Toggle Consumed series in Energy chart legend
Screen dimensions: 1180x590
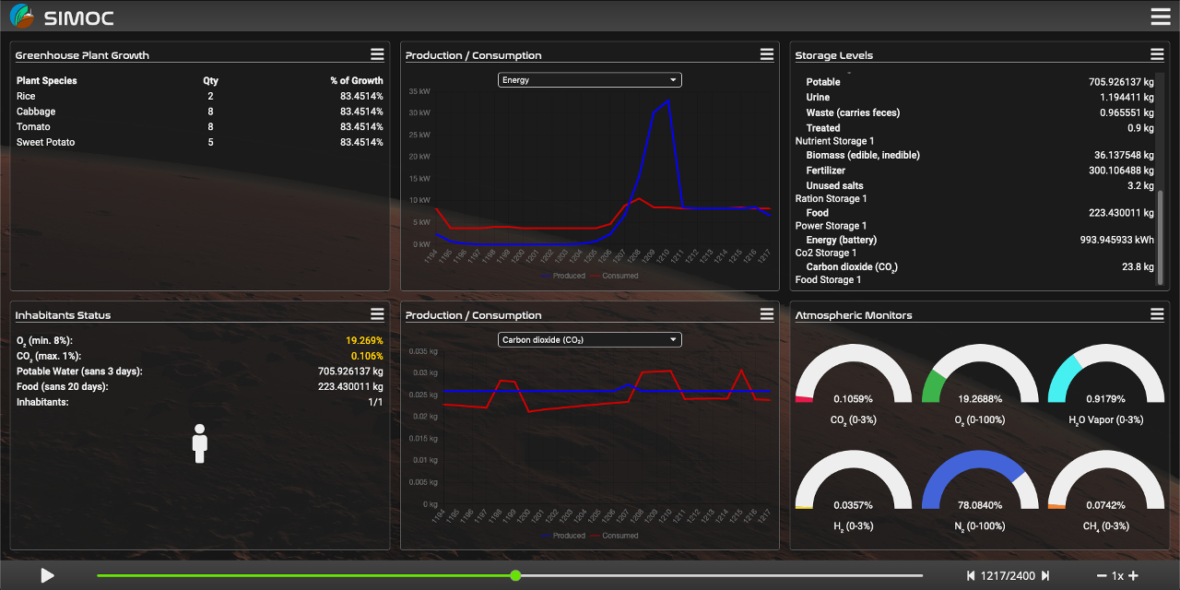point(614,276)
